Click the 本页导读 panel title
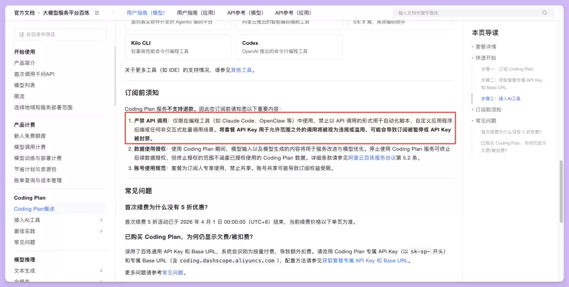Viewport: 569px width, 287px height. pos(485,33)
